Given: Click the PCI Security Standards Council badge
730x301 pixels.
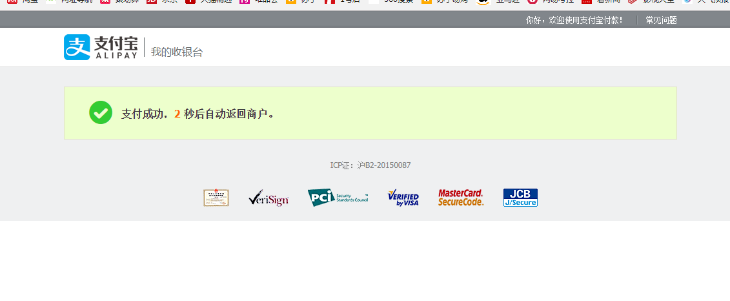Looking at the screenshot, I should [338, 198].
